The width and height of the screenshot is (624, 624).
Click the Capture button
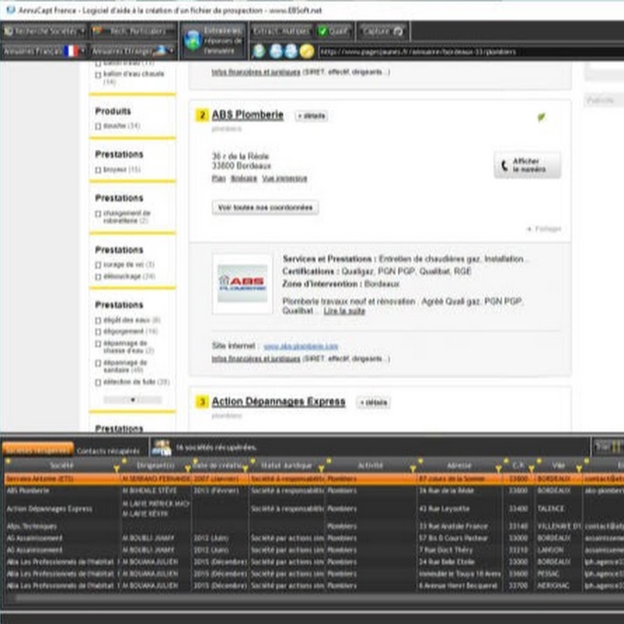pos(383,31)
